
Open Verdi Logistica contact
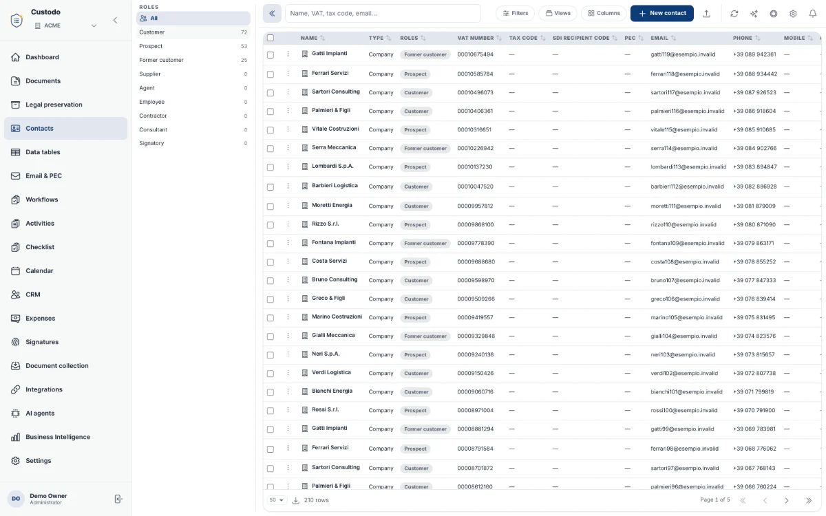(331, 373)
